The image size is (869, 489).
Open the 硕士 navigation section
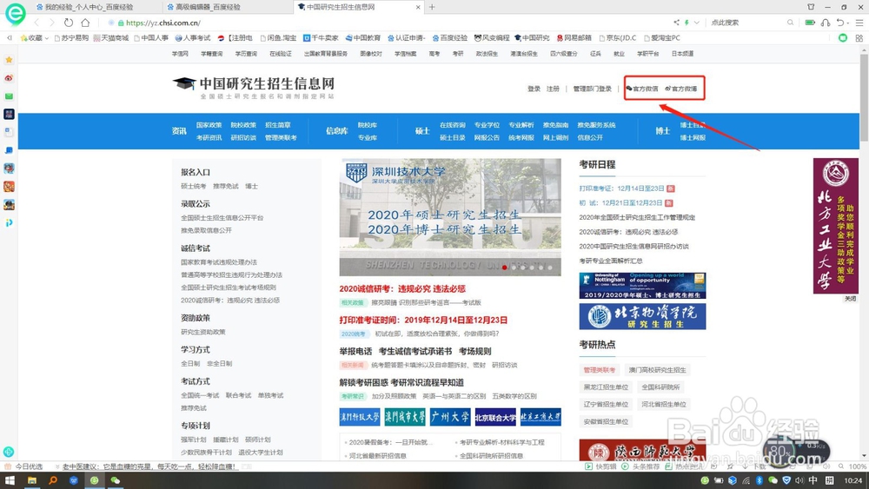click(x=422, y=131)
